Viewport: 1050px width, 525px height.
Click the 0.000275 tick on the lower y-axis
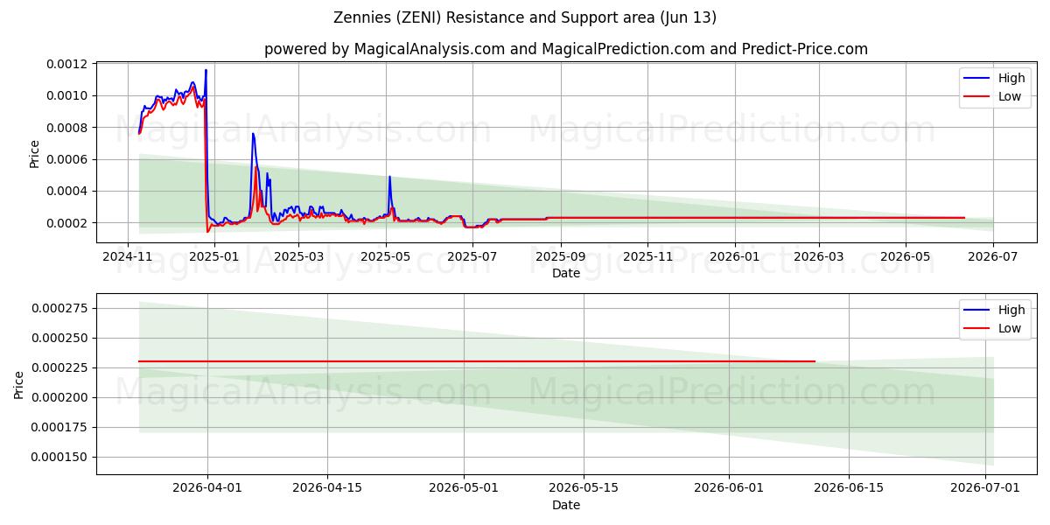(61, 308)
